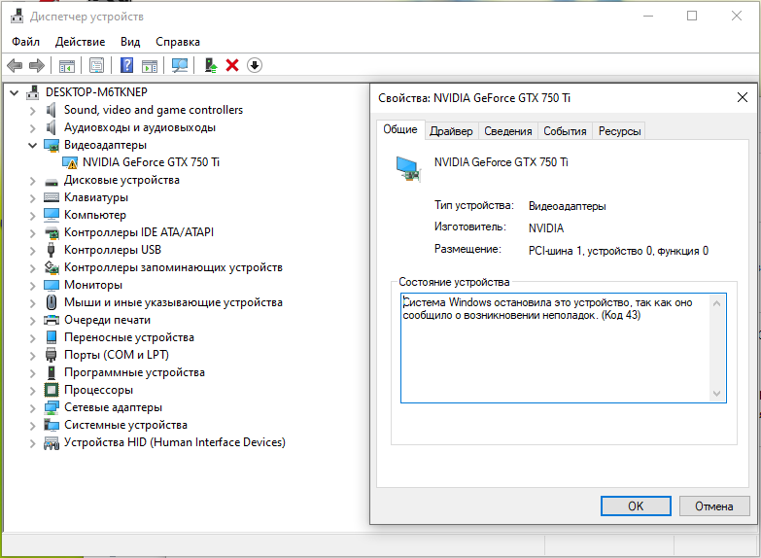Expand Контроллеры запоминающих устройств category
Image resolution: width=761 pixels, height=558 pixels.
tap(32, 268)
